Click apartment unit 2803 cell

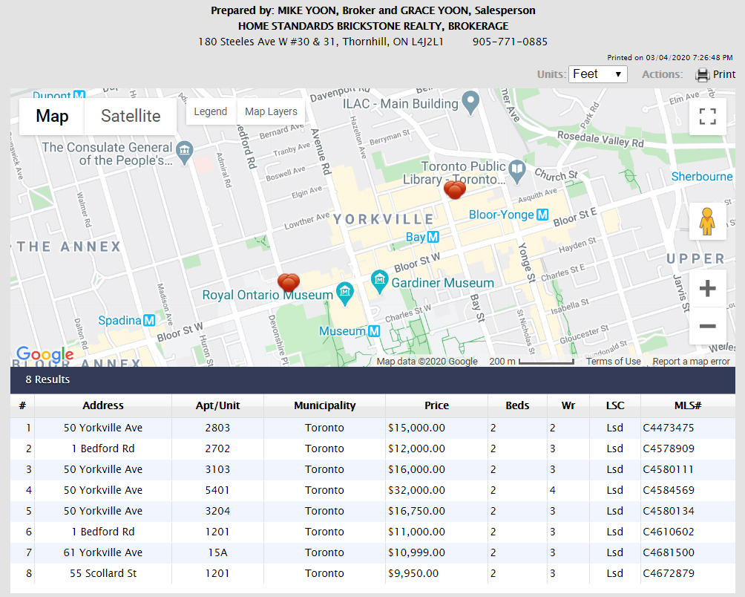click(217, 428)
